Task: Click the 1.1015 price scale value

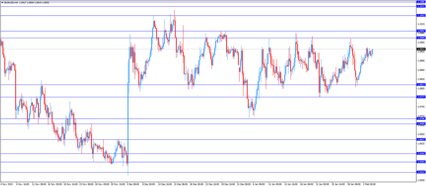Action: [420, 24]
